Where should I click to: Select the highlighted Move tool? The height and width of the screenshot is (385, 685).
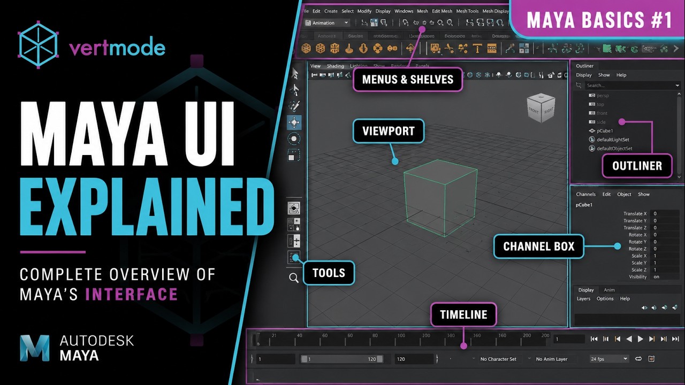coord(294,122)
